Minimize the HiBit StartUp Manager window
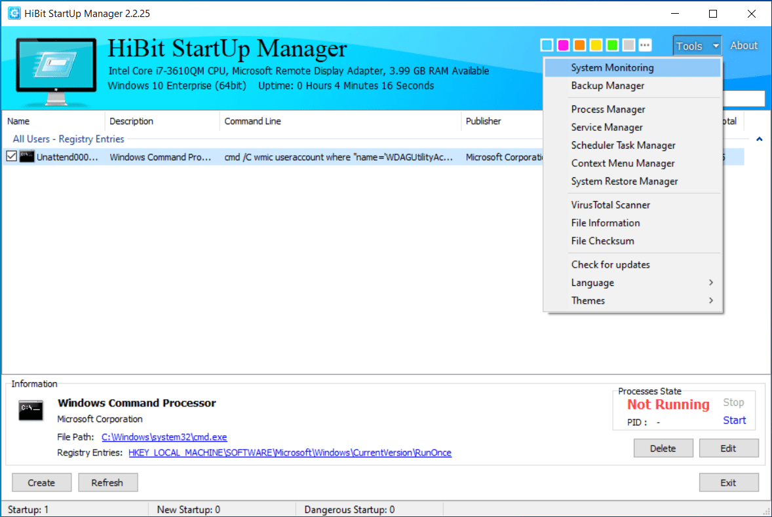This screenshot has width=772, height=517. coord(675,13)
